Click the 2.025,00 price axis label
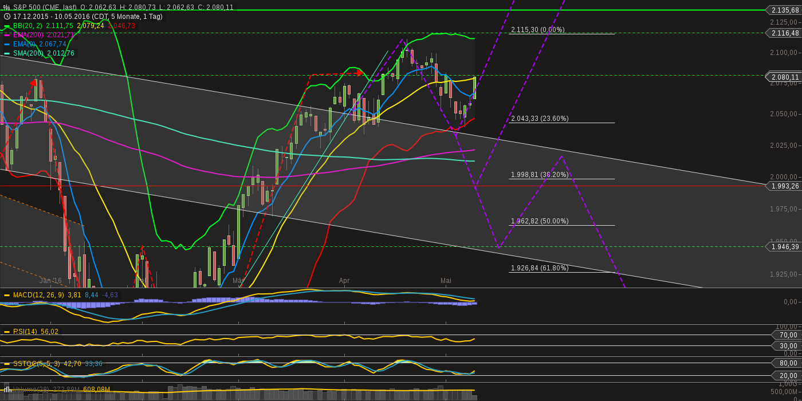Viewport: 802px width, 401px height. [784, 146]
